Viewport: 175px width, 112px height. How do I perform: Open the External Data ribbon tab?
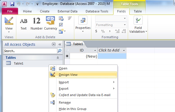[x=68, y=11]
